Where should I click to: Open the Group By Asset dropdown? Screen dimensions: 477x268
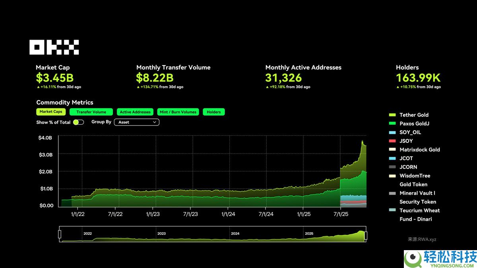coord(136,122)
